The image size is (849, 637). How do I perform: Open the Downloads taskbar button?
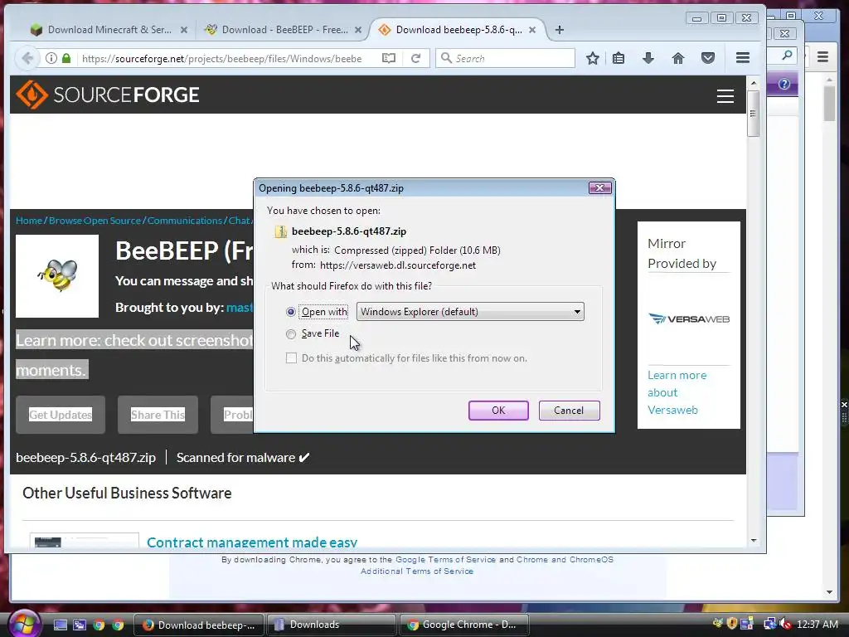pyautogui.click(x=331, y=625)
